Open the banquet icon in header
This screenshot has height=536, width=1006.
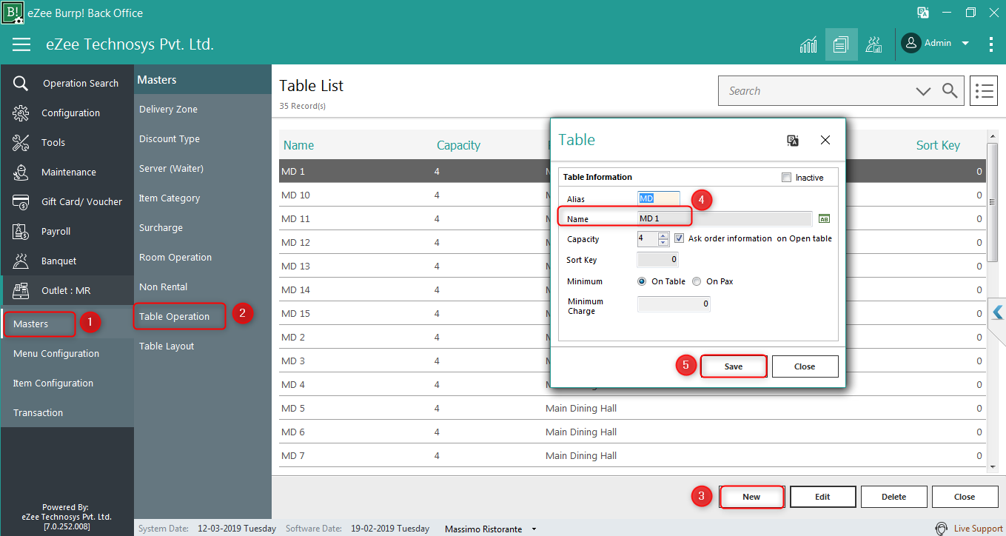click(874, 44)
